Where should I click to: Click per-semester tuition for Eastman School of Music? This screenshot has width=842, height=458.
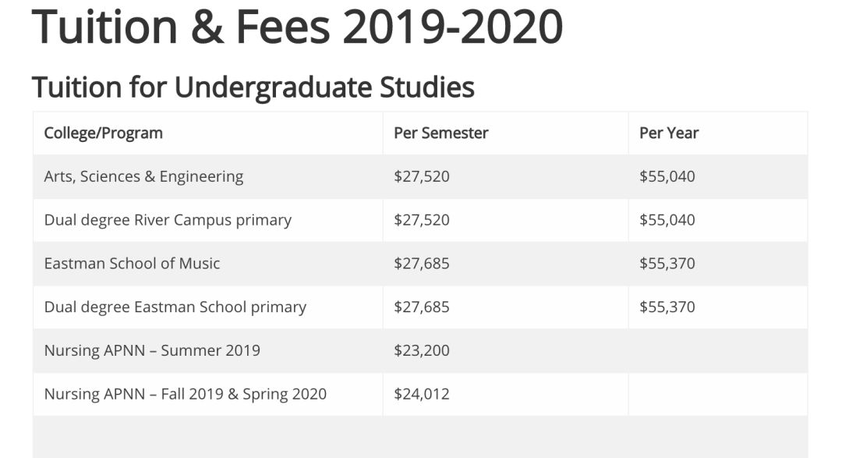(x=421, y=264)
